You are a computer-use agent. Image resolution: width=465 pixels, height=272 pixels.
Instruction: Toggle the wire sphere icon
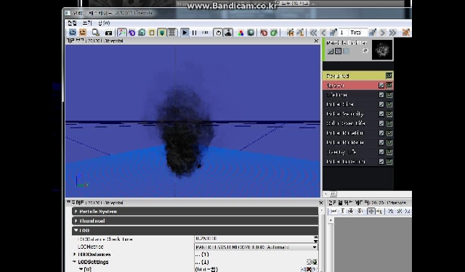click(x=251, y=33)
